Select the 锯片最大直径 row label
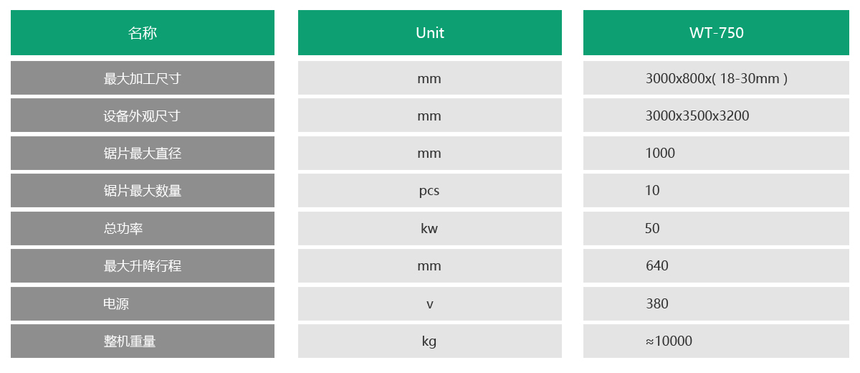The height and width of the screenshot is (373, 860). 142,154
